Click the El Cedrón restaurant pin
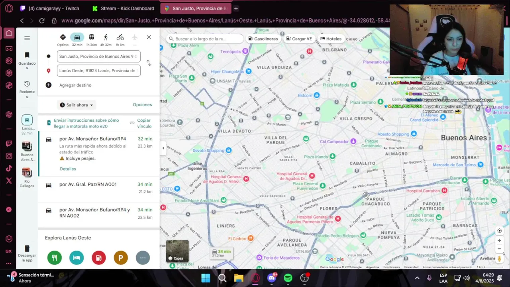 (250, 238)
